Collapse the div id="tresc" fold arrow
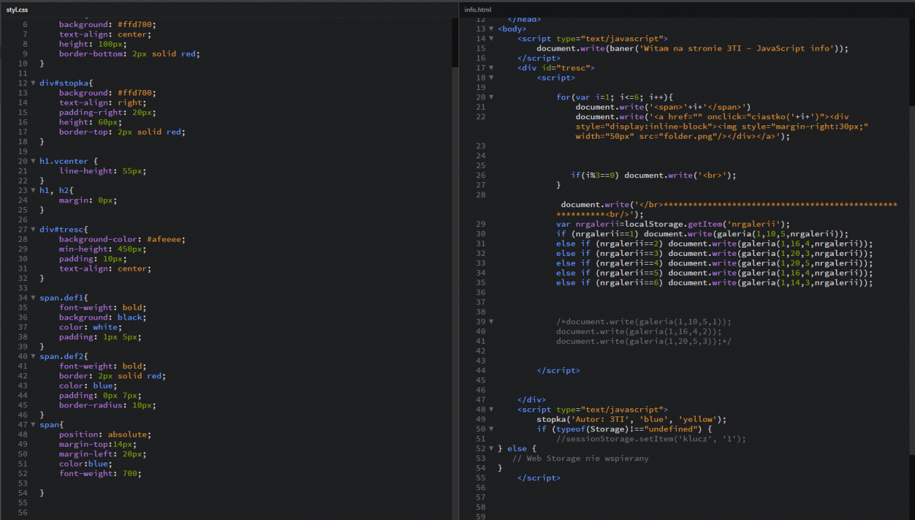Viewport: 915px width, 520px height. coord(492,68)
